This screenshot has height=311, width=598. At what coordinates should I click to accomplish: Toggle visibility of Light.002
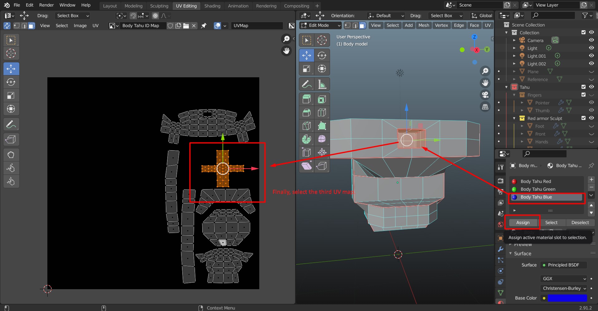pyautogui.click(x=591, y=64)
